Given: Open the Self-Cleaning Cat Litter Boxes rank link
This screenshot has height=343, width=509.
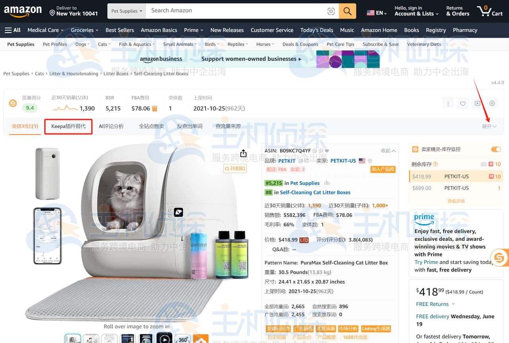Looking at the screenshot, I should pyautogui.click(x=315, y=193).
